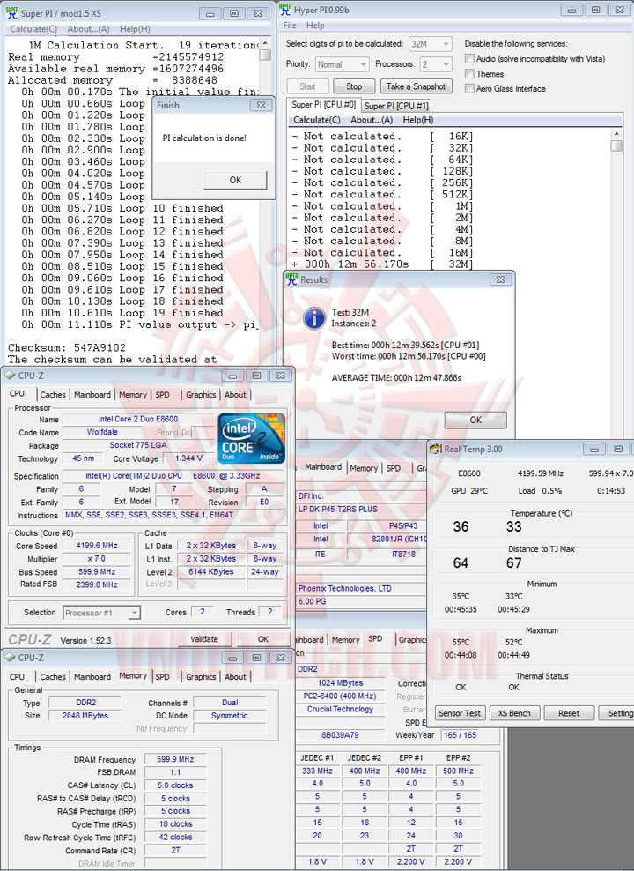
Task: Close the Finish dialog with X
Action: pos(261,105)
